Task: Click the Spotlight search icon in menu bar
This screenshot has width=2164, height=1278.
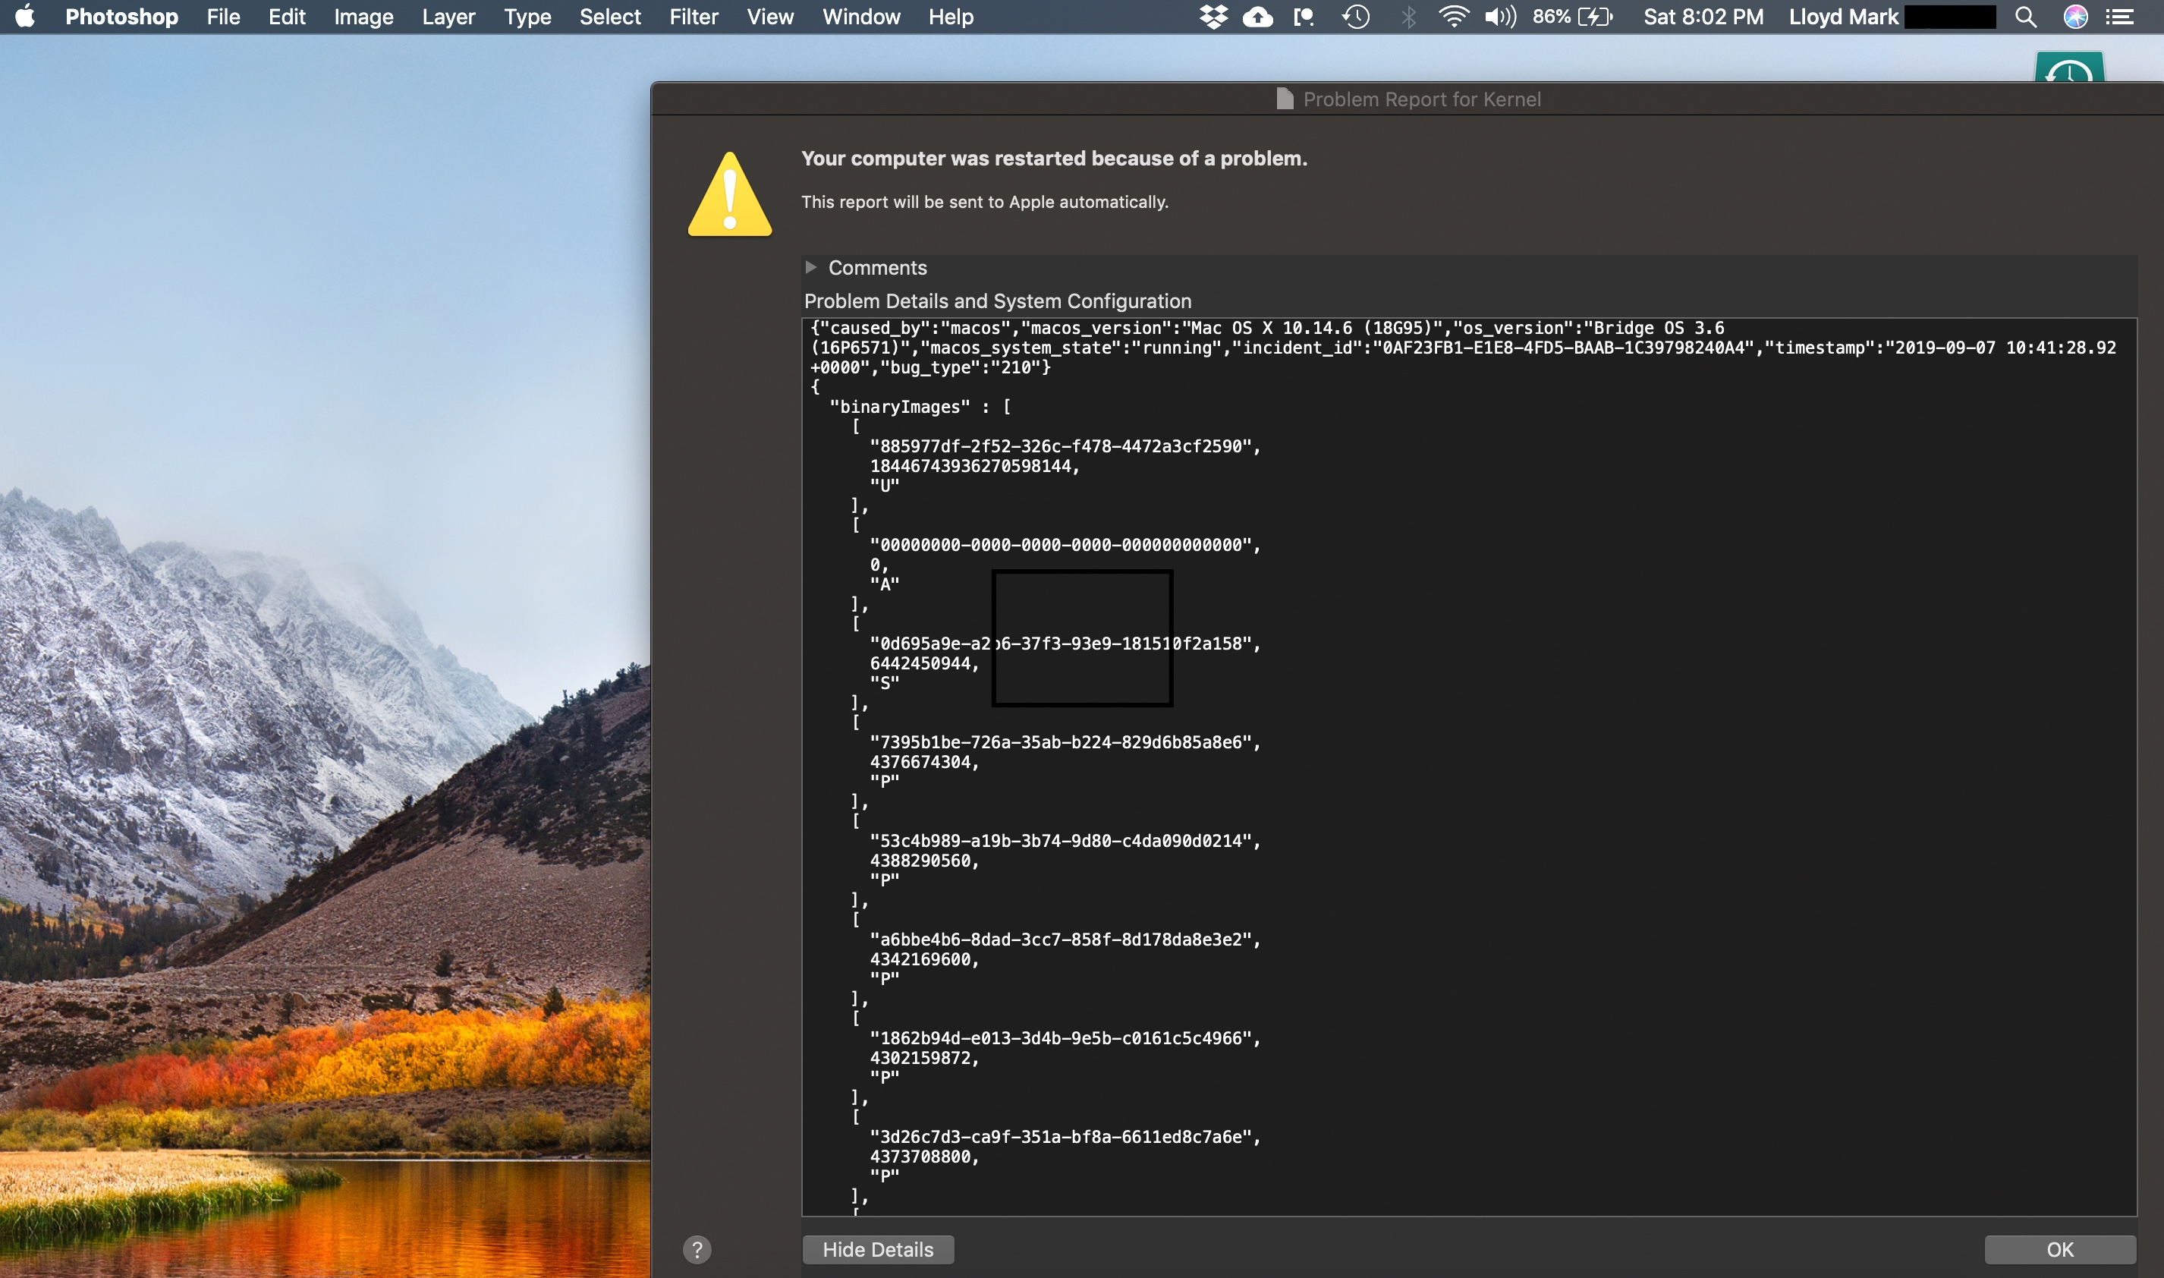Action: [x=2029, y=17]
